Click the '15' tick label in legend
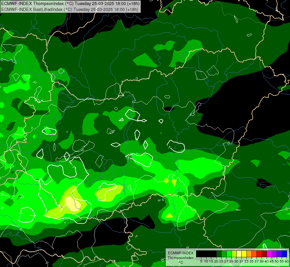The image size is (290, 267). (x=211, y=261)
